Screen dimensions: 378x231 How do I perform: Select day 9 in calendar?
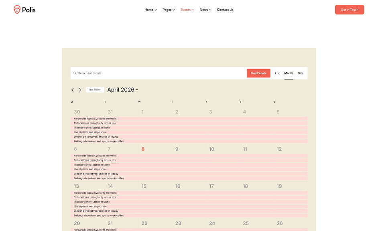[177, 149]
